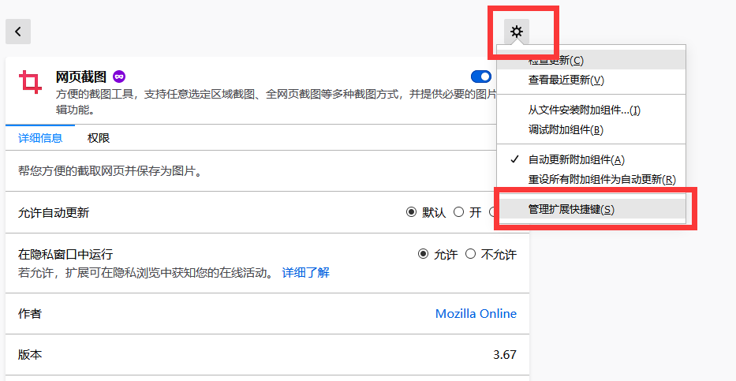Select 开 for auto update
Viewport: 736px width, 381px height.
458,212
